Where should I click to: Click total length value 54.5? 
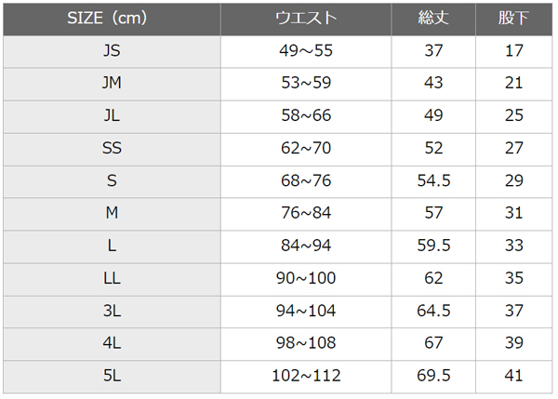tap(433, 181)
